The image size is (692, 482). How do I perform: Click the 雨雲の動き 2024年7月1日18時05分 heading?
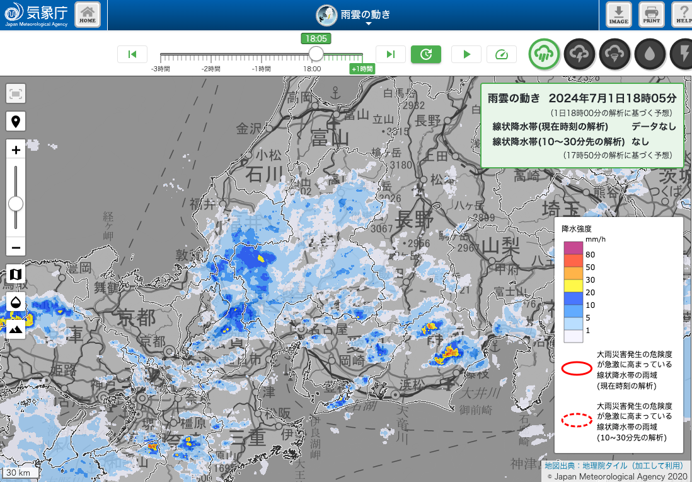click(x=582, y=98)
